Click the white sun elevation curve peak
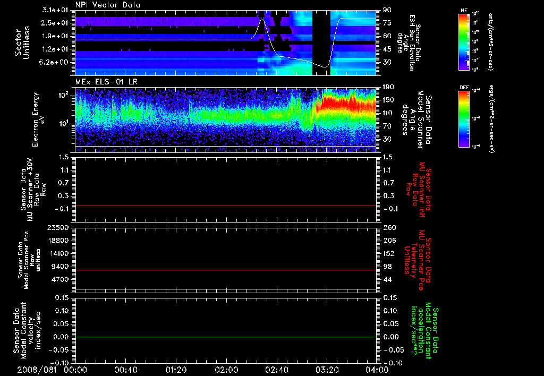The height and width of the screenshot is (376, 544). click(262, 20)
